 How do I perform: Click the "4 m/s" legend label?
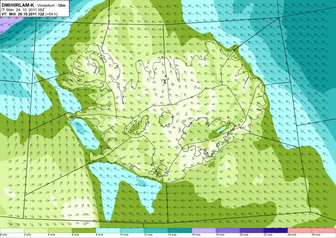(x=51, y=235)
